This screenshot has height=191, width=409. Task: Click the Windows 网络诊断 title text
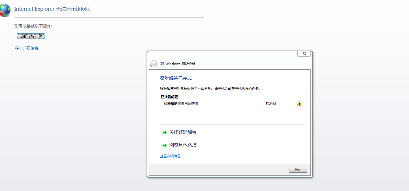pyautogui.click(x=180, y=64)
